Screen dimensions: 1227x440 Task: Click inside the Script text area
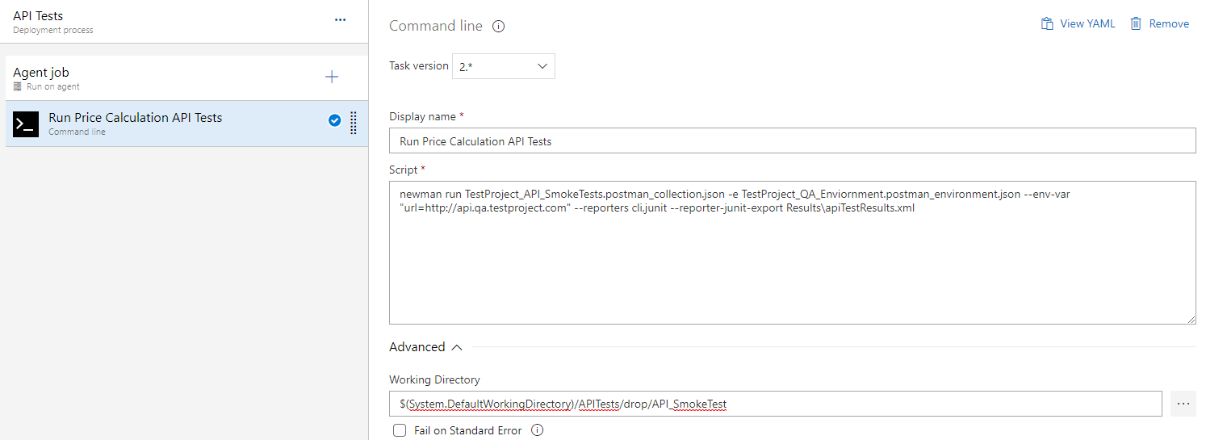792,253
